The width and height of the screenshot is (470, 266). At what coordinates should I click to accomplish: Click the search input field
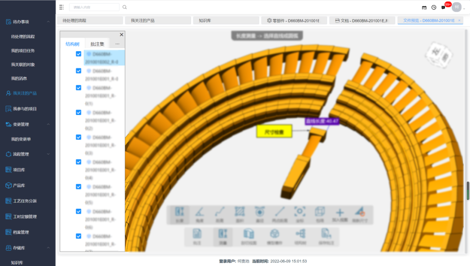pyautogui.click(x=94, y=7)
